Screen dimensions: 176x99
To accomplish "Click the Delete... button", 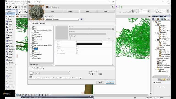I will pos(88,11).
